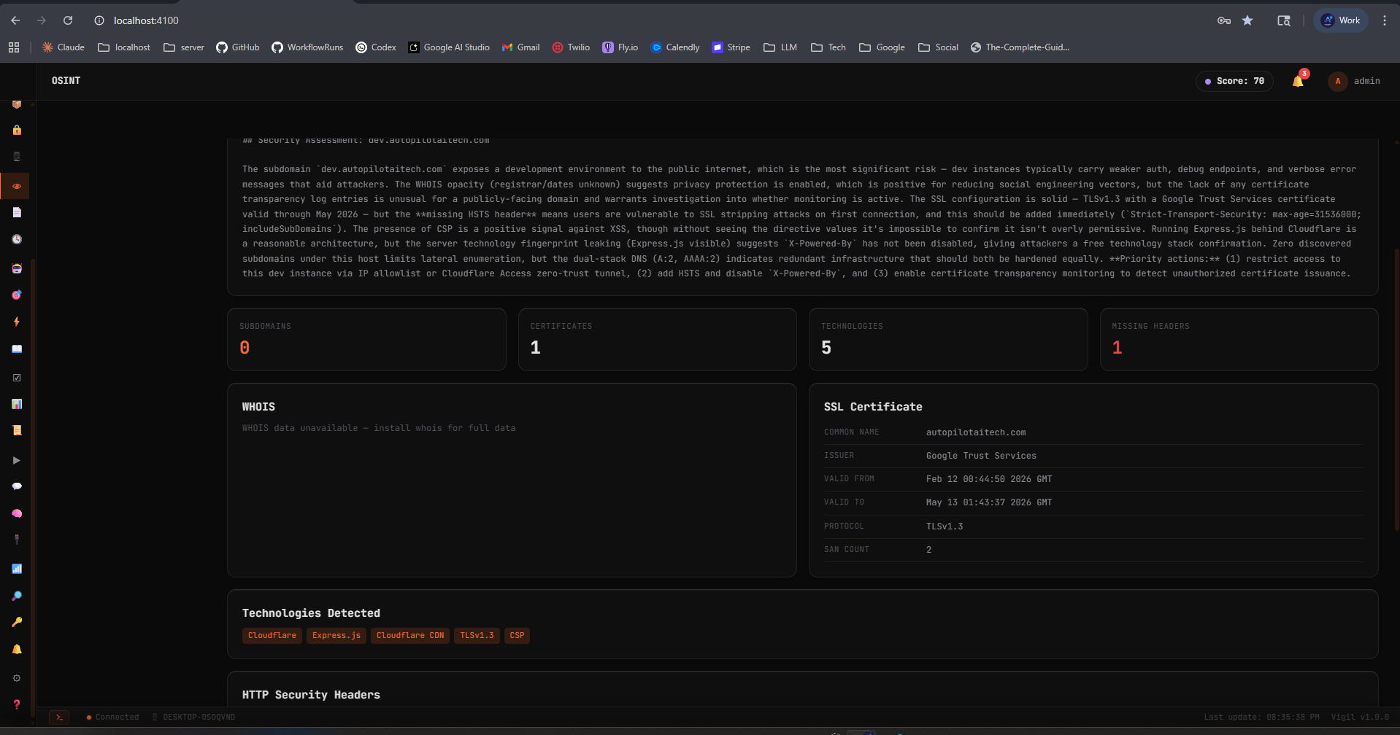Open the lightning bolt tool in the sidebar
Screen dimensions: 1400x735
coord(16,322)
